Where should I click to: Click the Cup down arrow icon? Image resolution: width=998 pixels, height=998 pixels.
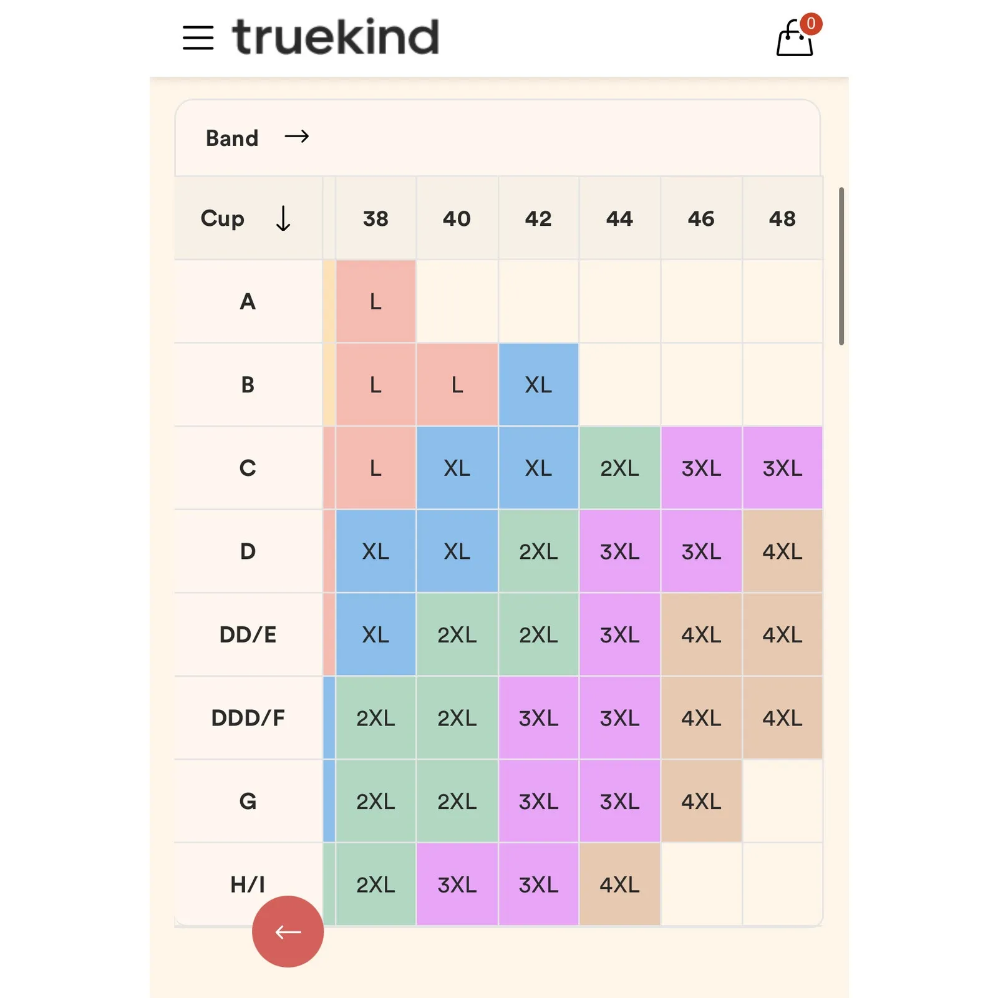tap(283, 219)
